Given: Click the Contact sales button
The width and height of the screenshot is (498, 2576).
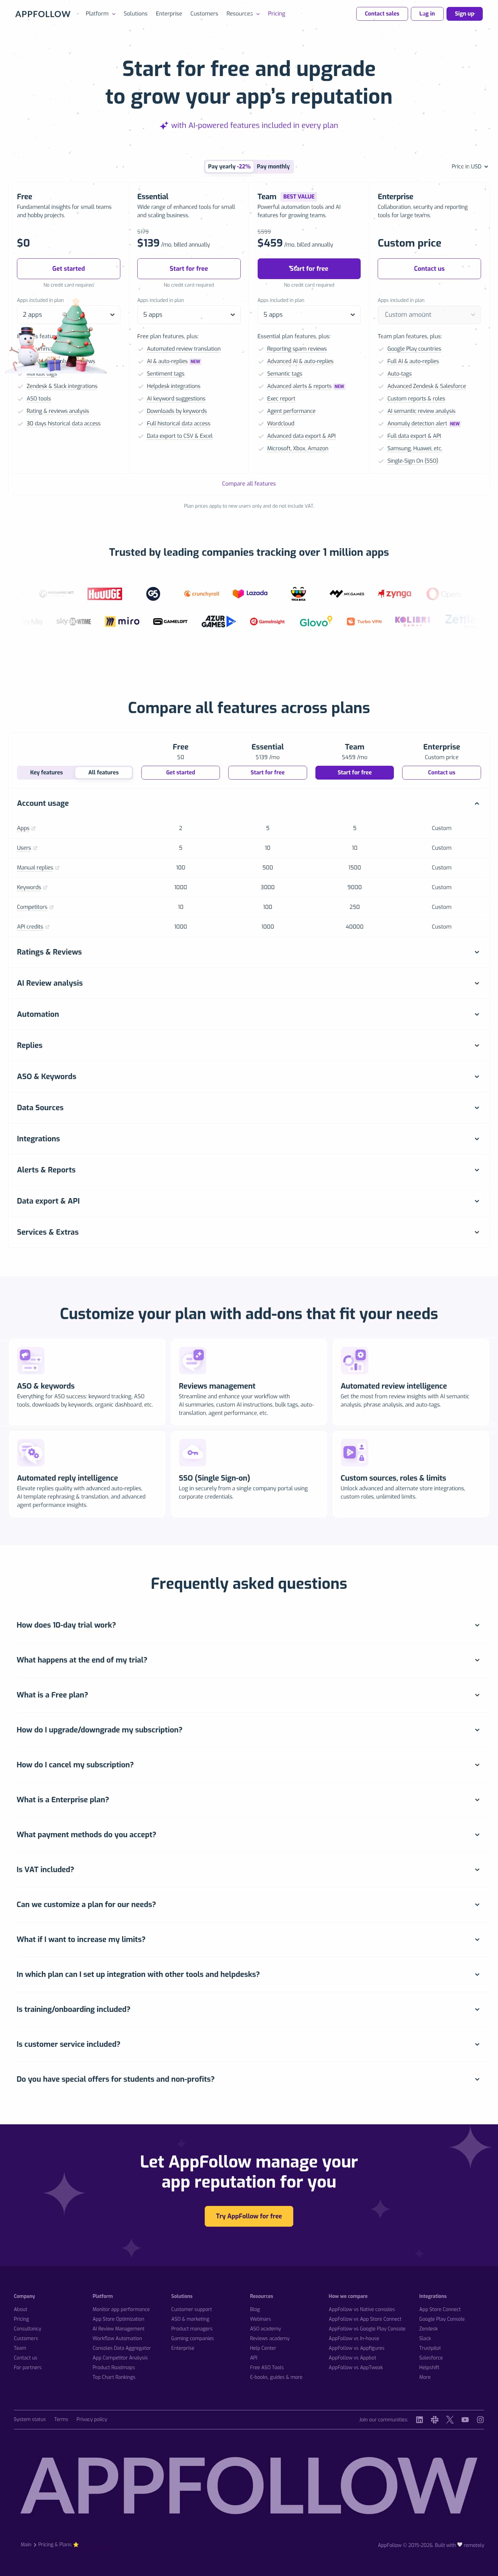Looking at the screenshot, I should (381, 14).
